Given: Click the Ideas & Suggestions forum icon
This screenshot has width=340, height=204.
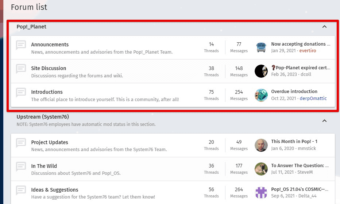Looking at the screenshot, I should [21, 190].
